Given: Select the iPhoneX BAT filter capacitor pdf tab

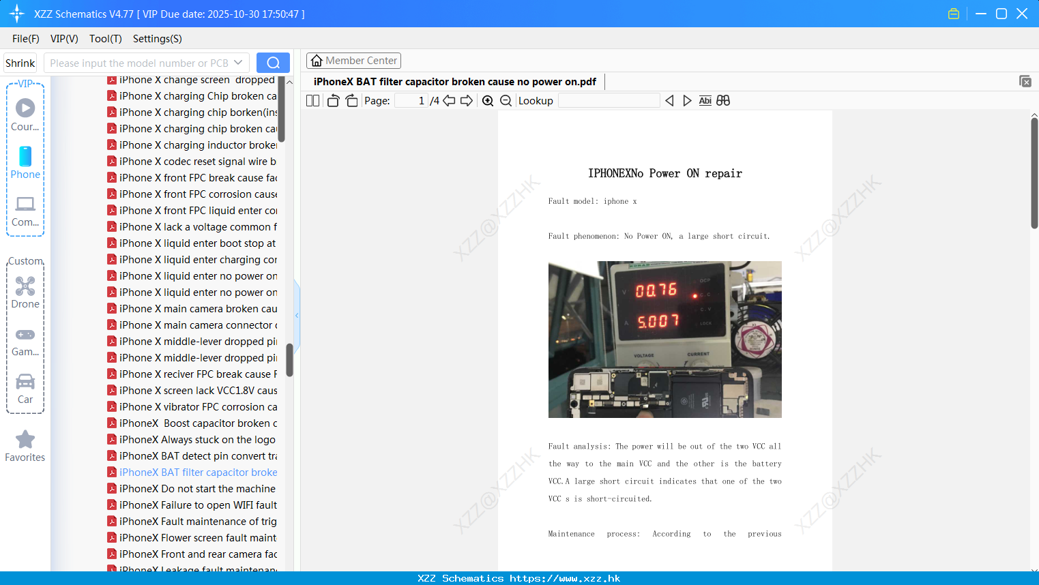Looking at the screenshot, I should coord(455,82).
